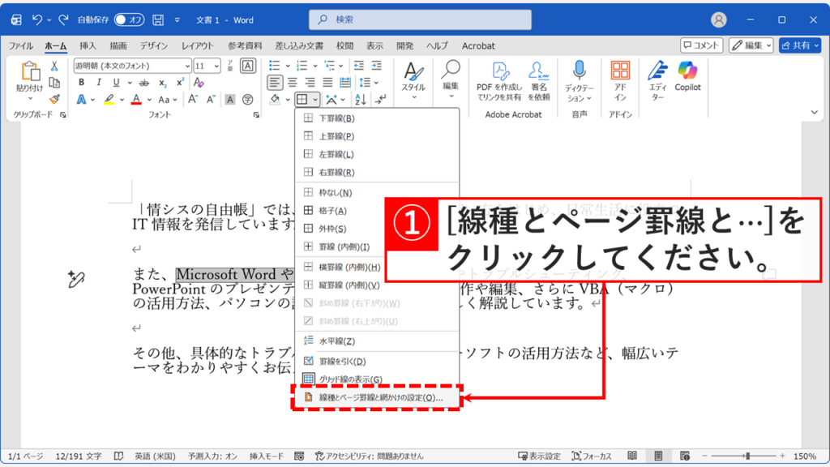Click the superscript icon in the Font group
The image size is (830, 467).
click(180, 81)
